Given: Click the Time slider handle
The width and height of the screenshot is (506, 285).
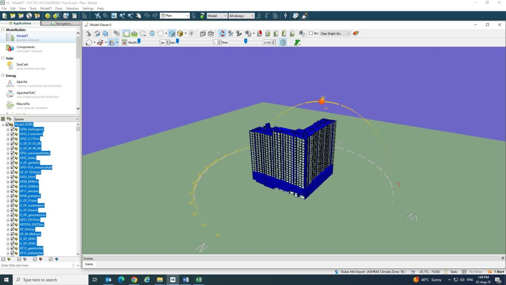Looking at the screenshot, I should [246, 41].
